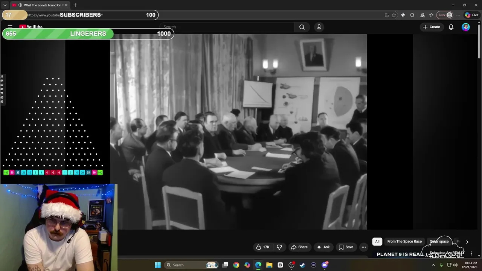
Task: Select the 'What The Soviets Found On' tab
Action: pyautogui.click(x=40, y=5)
